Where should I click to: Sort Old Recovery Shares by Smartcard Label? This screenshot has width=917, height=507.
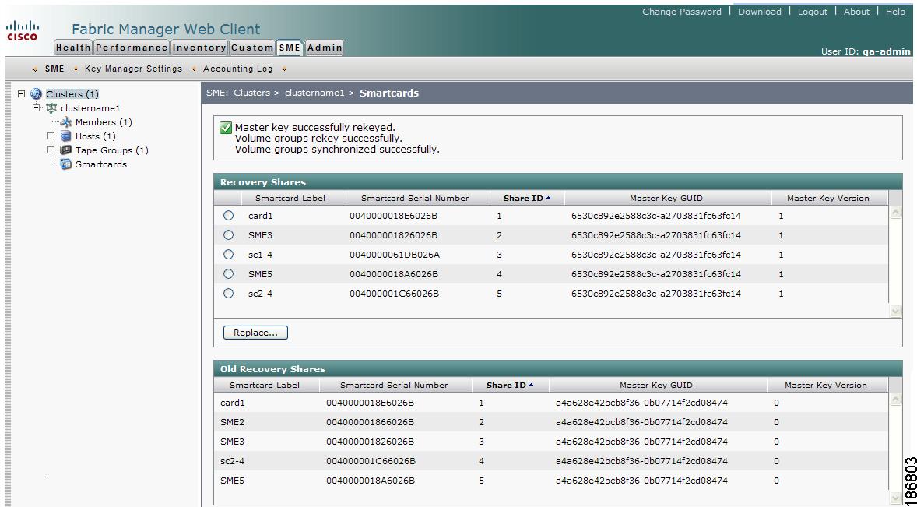pos(265,386)
